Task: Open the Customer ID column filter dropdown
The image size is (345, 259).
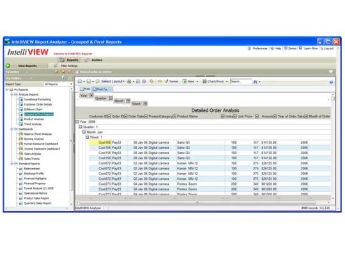Action: coord(109,116)
